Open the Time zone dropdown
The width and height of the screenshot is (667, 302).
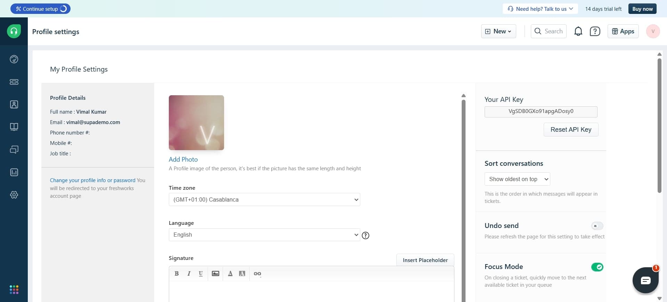pos(264,199)
